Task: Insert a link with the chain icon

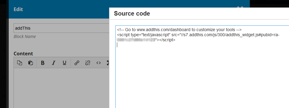Action: (77, 63)
